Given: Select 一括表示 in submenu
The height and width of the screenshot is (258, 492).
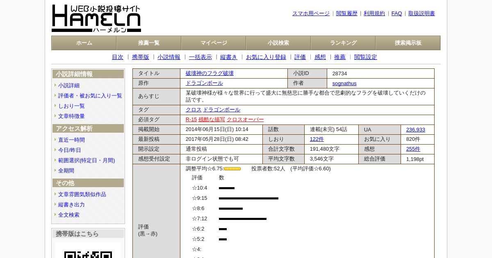Looking at the screenshot, I should 200,57.
